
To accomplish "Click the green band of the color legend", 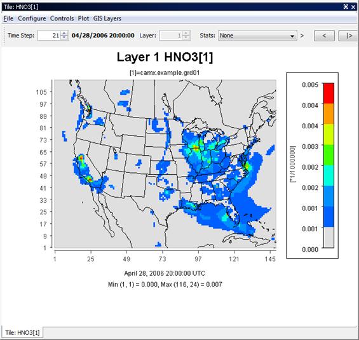I will click(329, 155).
